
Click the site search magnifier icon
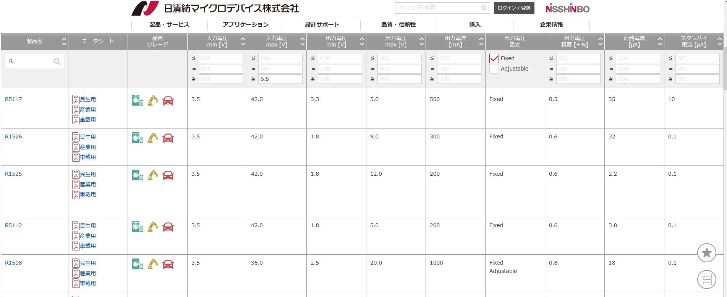pyautogui.click(x=484, y=8)
